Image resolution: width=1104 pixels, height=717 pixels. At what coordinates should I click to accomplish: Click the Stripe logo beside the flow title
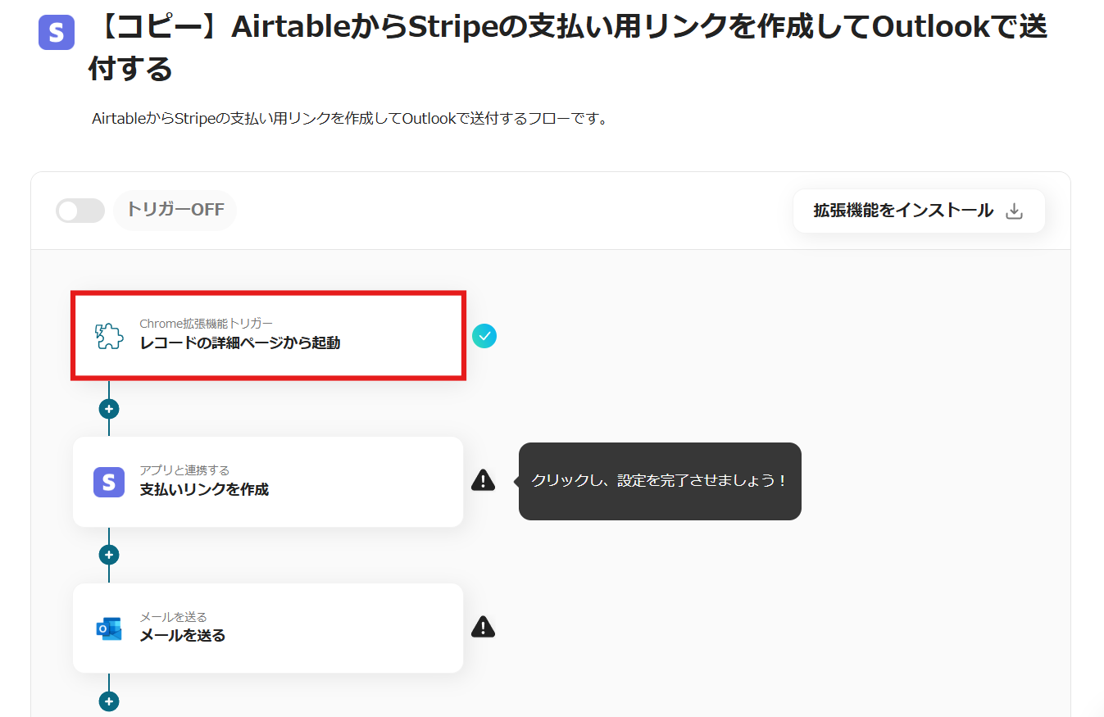click(x=57, y=33)
